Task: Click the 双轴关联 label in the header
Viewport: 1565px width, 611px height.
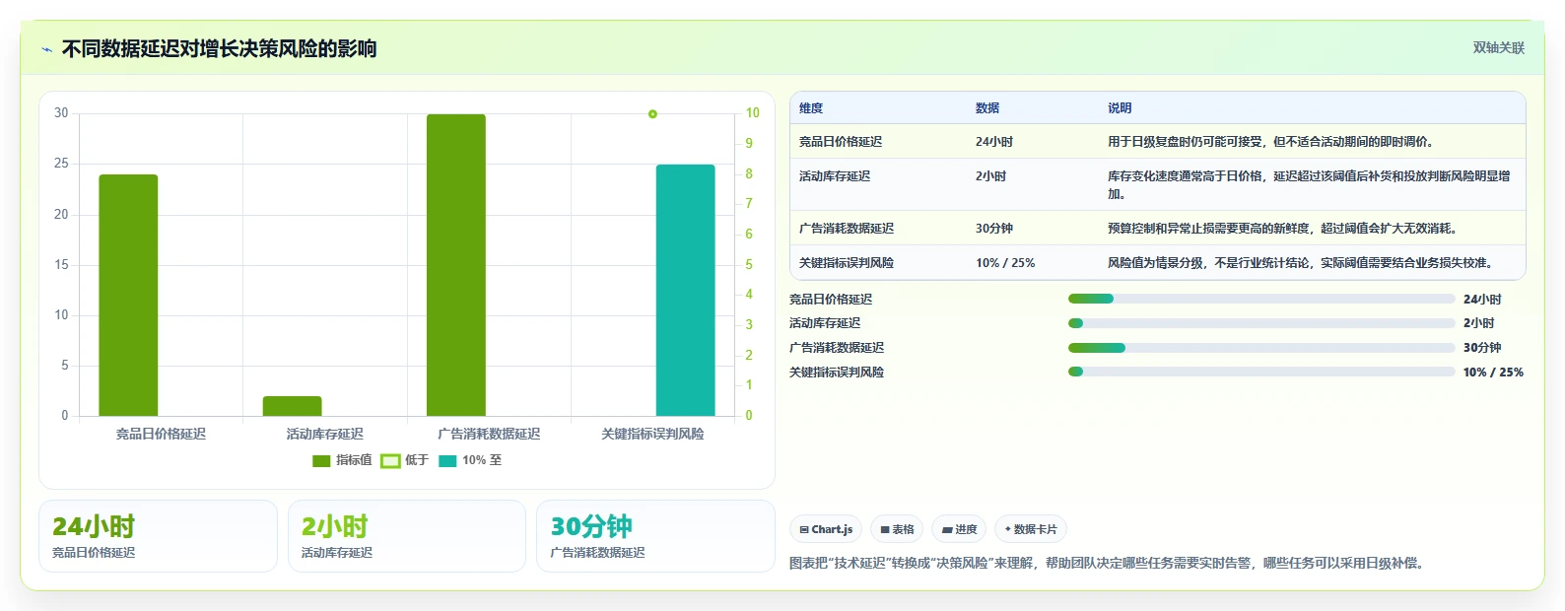Action: point(1498,47)
